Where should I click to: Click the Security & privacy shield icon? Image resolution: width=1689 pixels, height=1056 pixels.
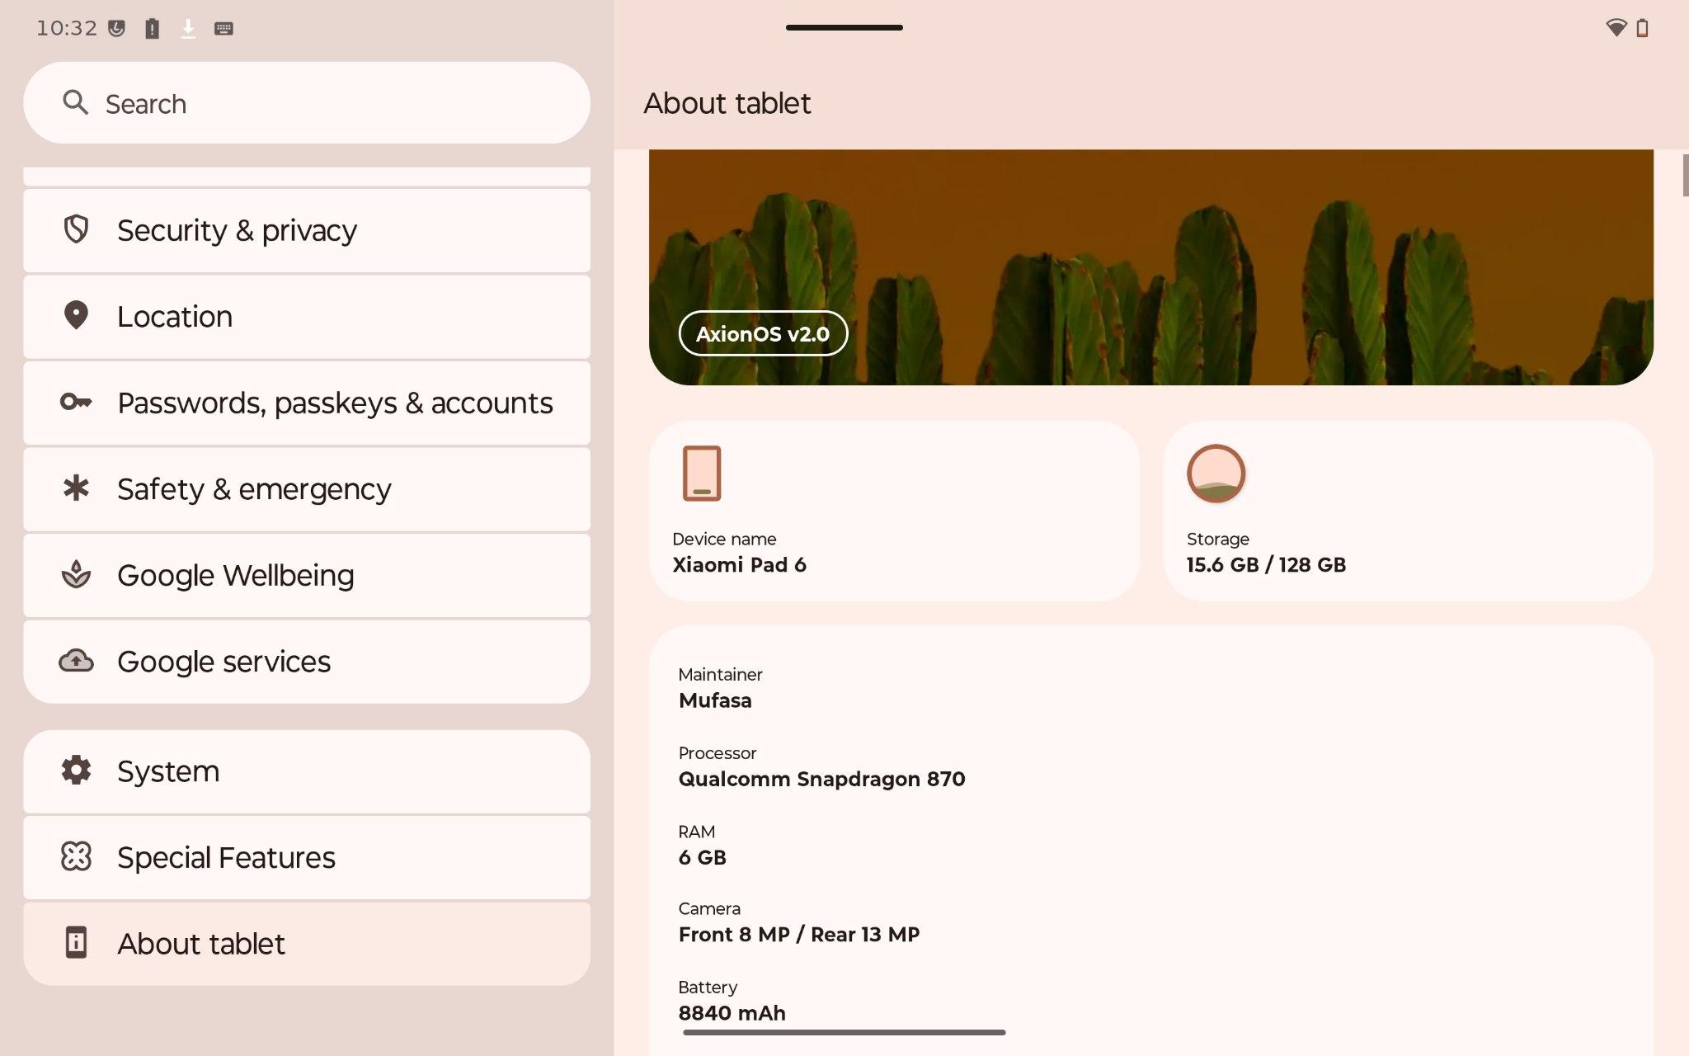click(76, 229)
